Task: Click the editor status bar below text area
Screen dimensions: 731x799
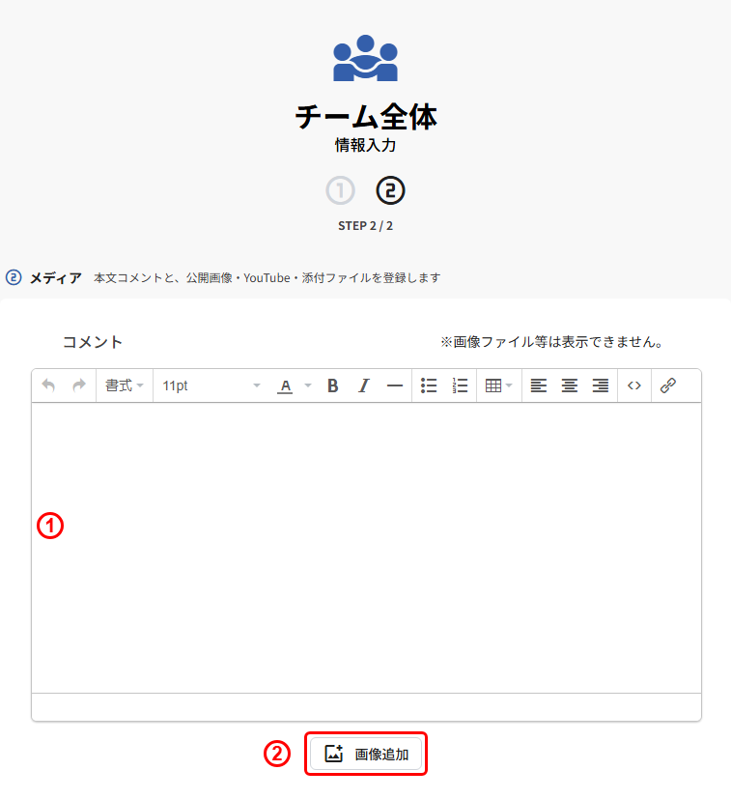Action: 366,707
